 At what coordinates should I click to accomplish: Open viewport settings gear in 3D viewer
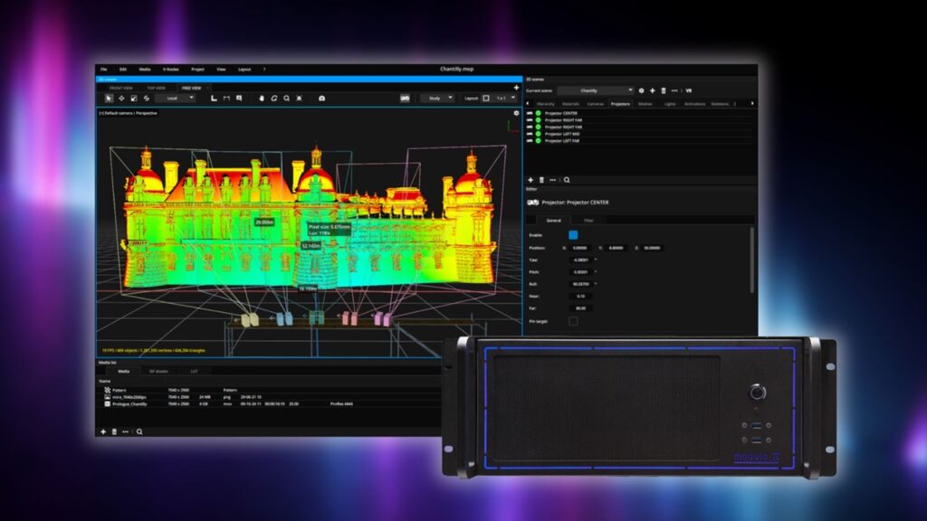coord(517,113)
